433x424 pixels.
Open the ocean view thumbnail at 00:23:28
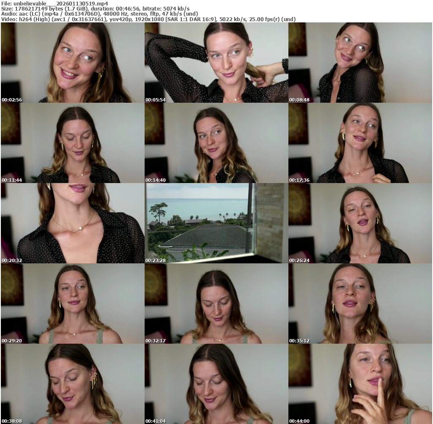(x=216, y=223)
